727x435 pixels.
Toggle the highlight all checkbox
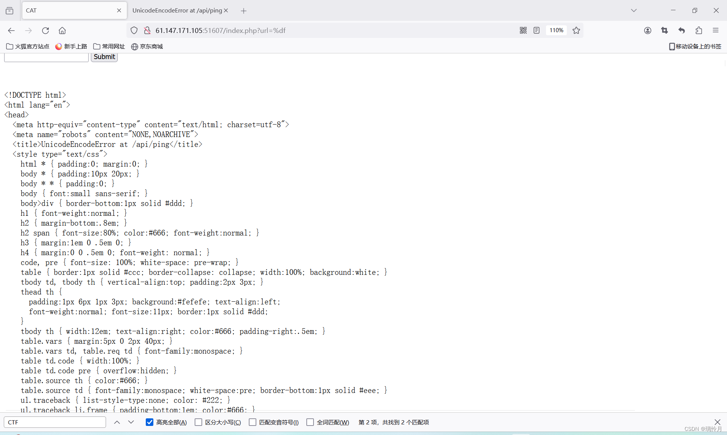[150, 422]
